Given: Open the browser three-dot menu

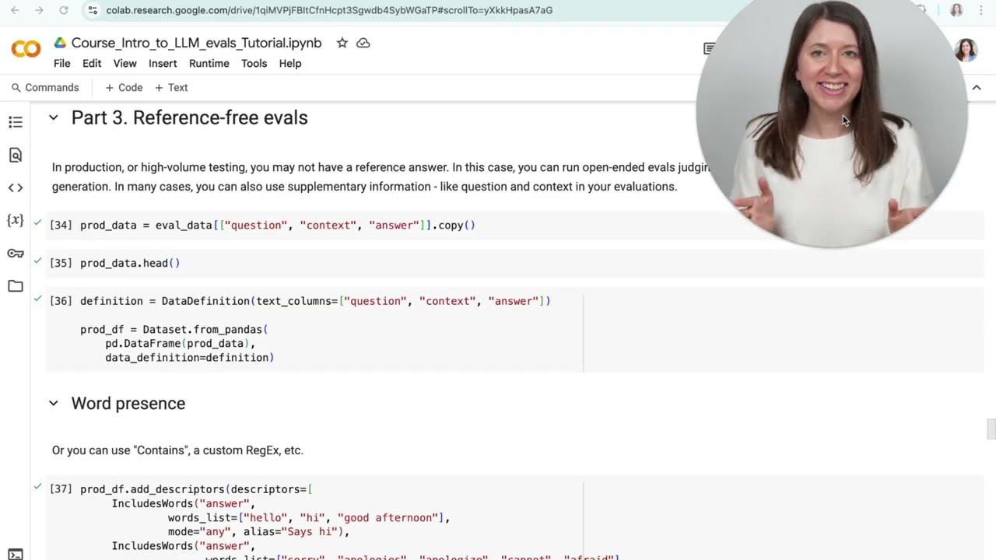Looking at the screenshot, I should tap(981, 10).
